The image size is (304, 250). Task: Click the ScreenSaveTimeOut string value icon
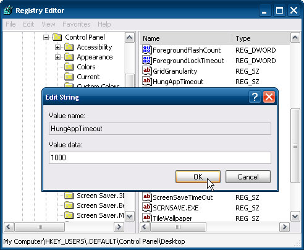tap(147, 197)
